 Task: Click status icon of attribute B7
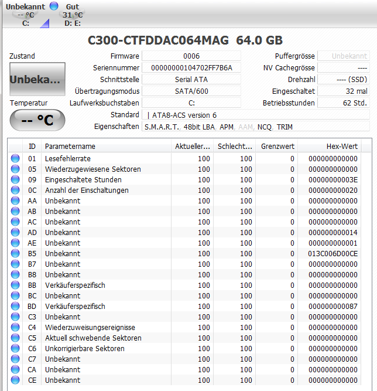(x=15, y=264)
